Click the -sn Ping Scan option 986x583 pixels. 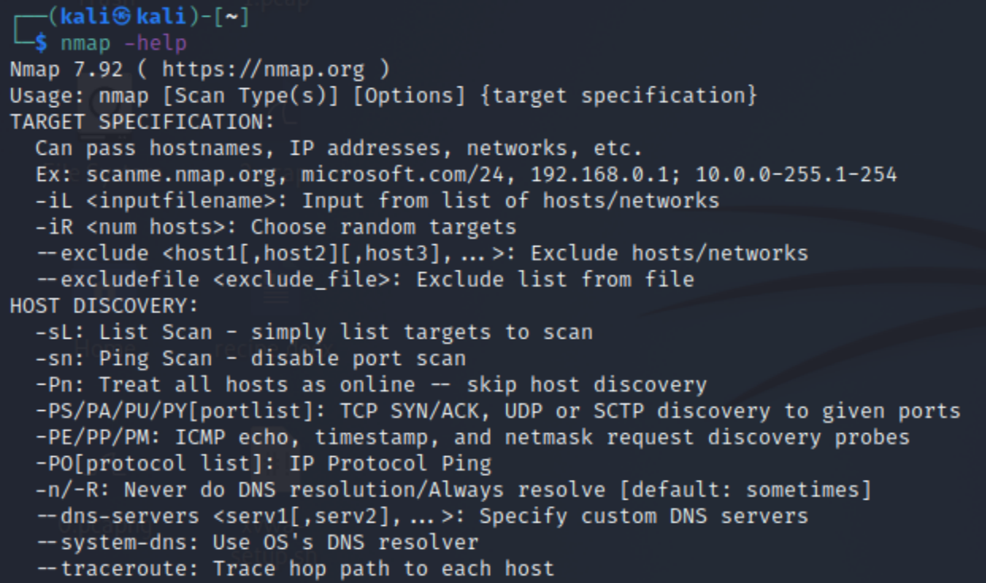pos(251,359)
